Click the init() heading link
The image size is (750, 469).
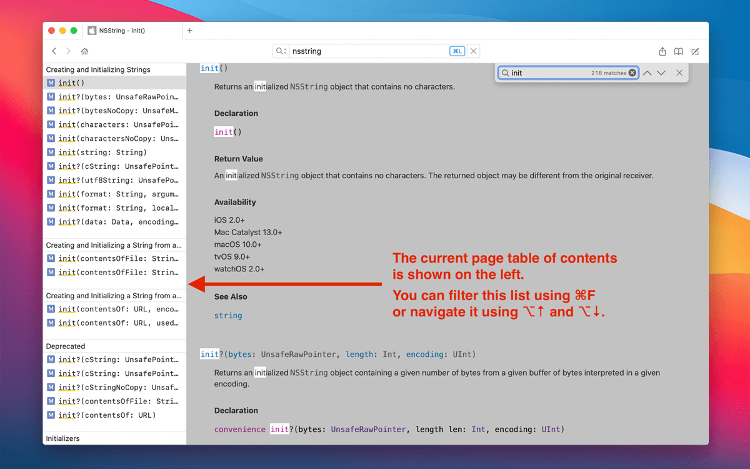click(214, 68)
